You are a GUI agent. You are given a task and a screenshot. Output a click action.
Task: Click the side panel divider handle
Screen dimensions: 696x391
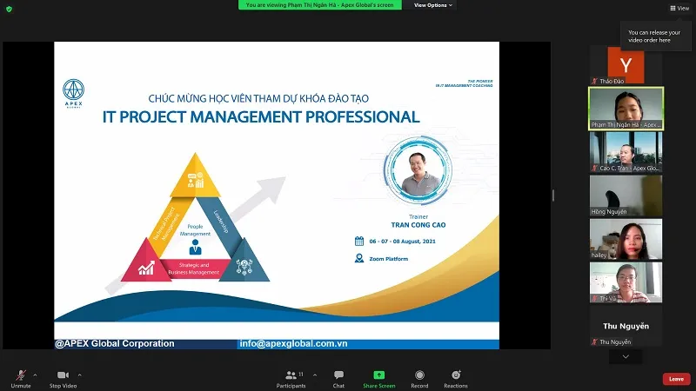(553, 195)
